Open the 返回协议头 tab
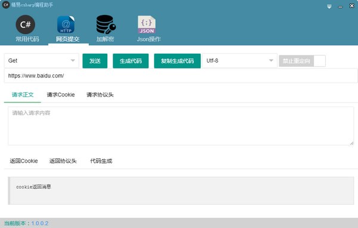This screenshot has width=358, height=228. coord(63,161)
